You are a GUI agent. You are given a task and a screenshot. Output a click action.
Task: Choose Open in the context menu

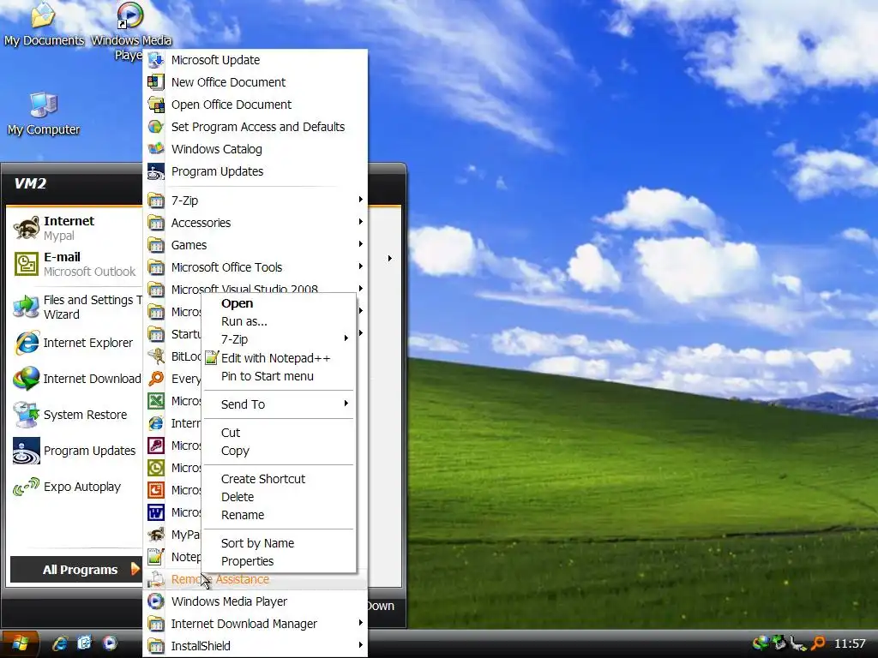click(279, 304)
